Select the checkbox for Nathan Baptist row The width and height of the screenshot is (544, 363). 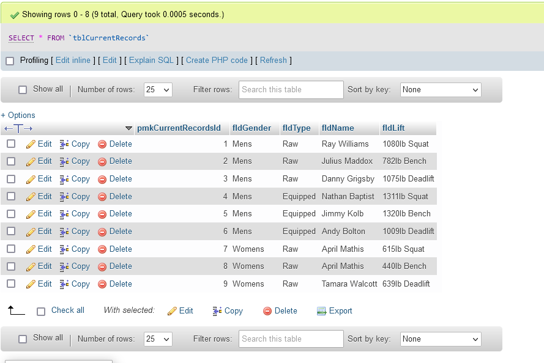pos(11,196)
